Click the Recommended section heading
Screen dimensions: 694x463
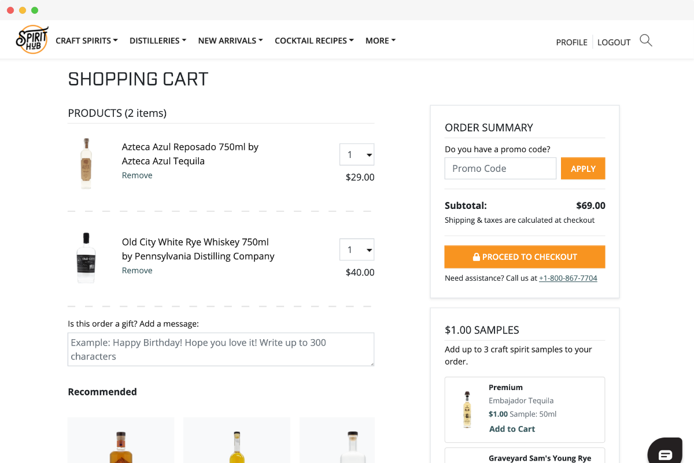point(102,392)
